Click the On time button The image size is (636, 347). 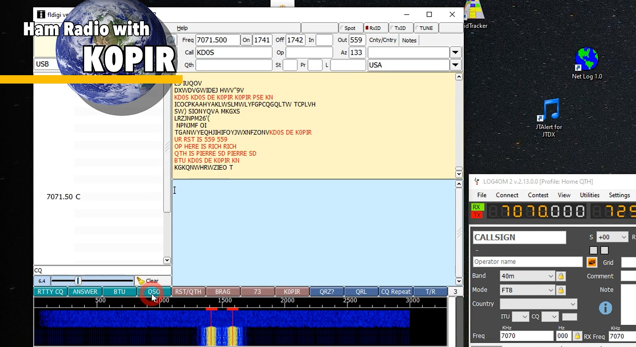point(246,40)
